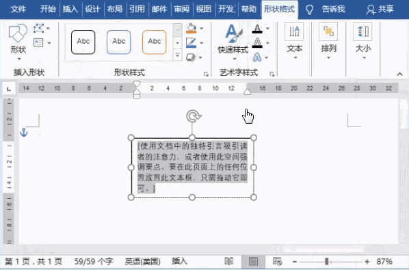Click the Edit Shape points icon
Viewport: 409px width, 270px height.
(38, 28)
